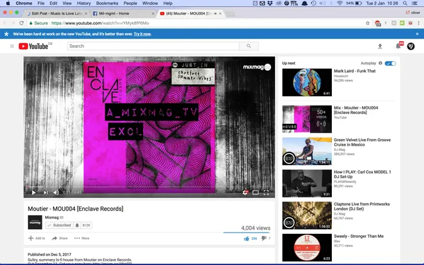Open the Bookmarks menu

tap(107, 3)
